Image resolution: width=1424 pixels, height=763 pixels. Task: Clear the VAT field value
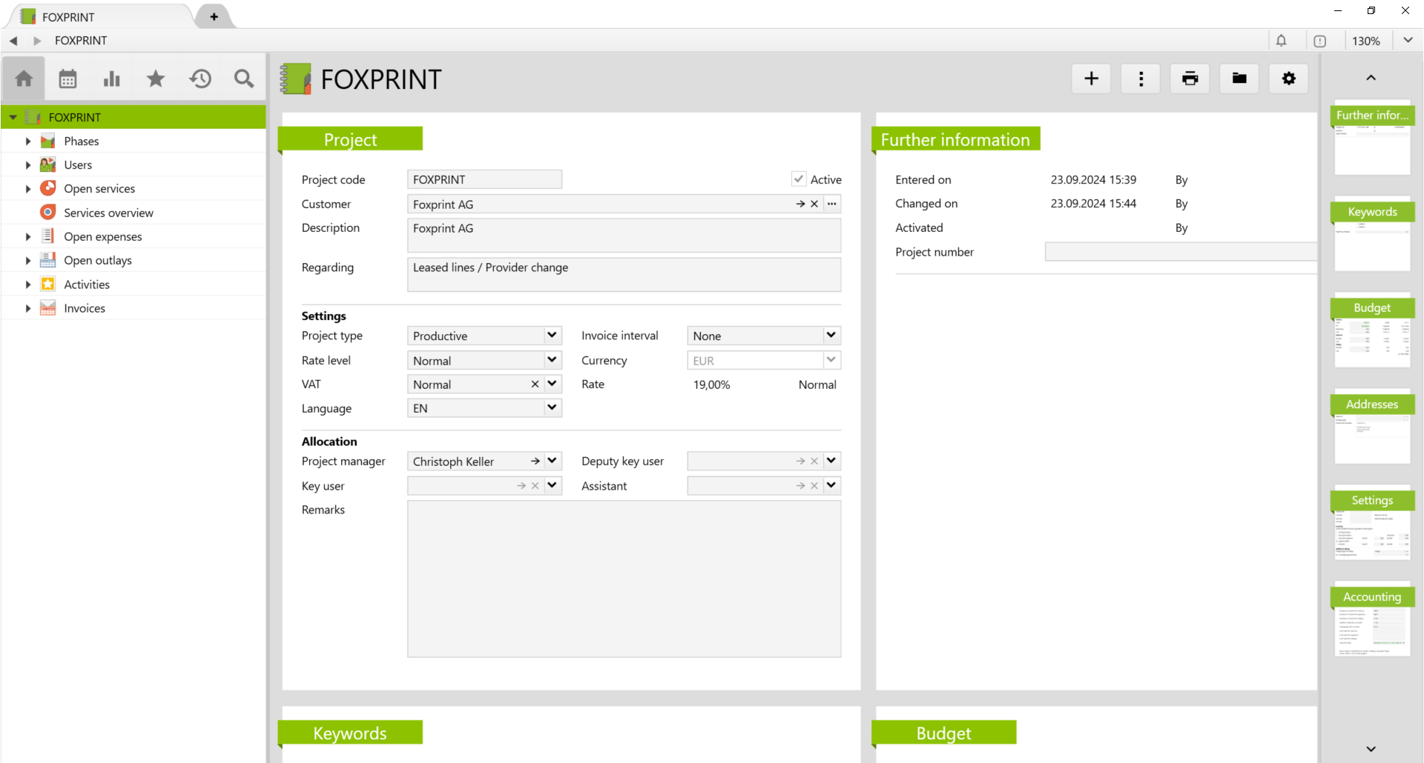click(535, 384)
